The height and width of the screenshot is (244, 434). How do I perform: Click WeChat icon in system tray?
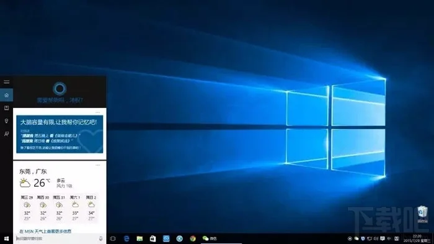coord(356,238)
